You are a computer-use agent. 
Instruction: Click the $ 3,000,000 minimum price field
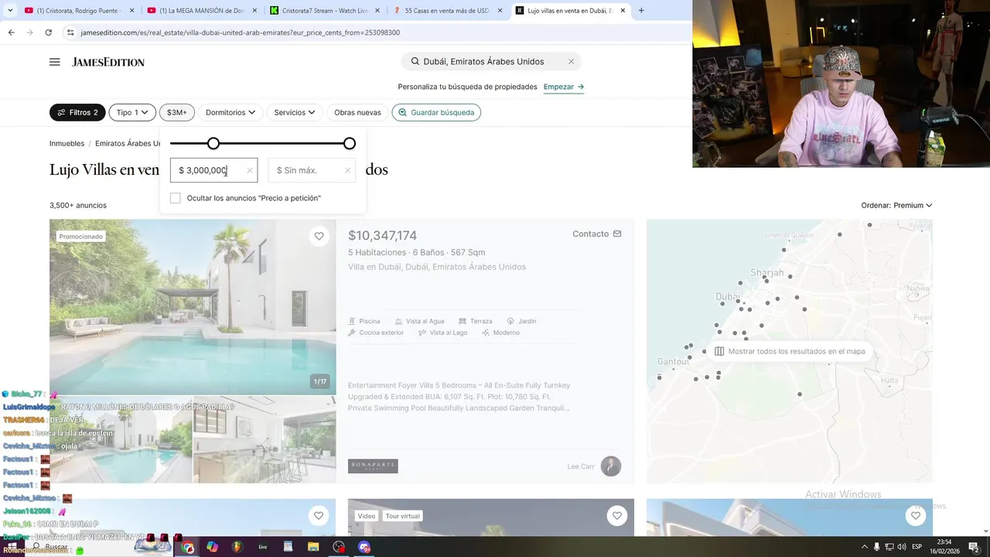213,170
